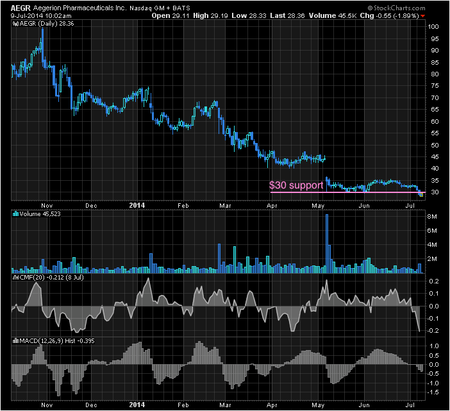Click the Jun label on bottom axis
The height and width of the screenshot is (411, 450).
pos(364,405)
